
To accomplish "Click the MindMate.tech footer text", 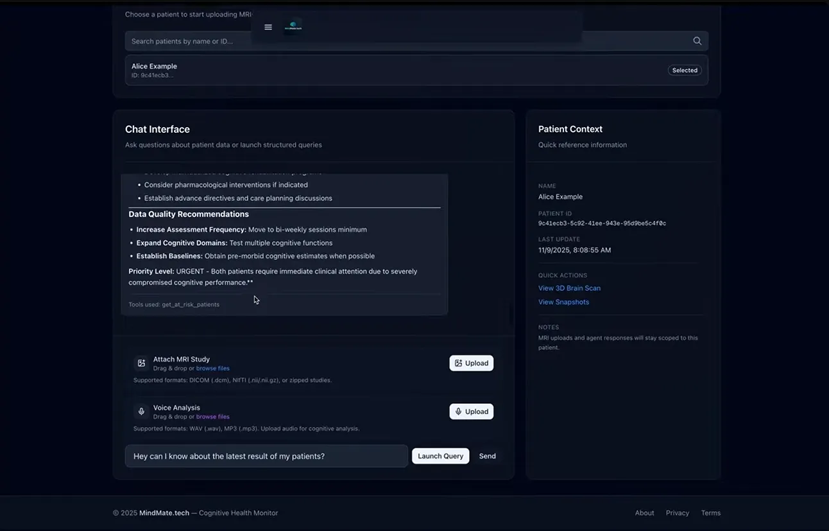I will click(x=164, y=513).
